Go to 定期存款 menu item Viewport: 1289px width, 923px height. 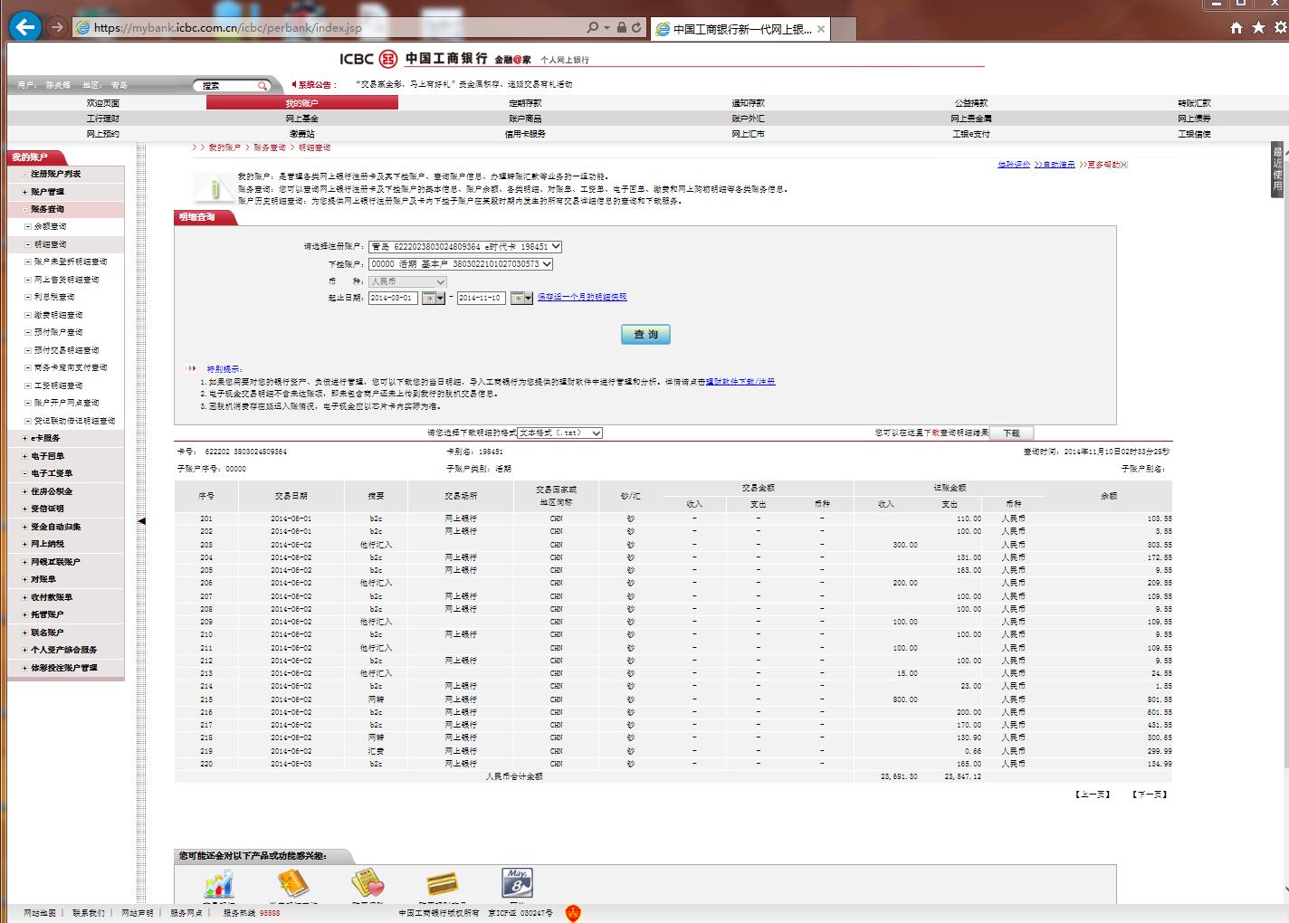click(525, 103)
